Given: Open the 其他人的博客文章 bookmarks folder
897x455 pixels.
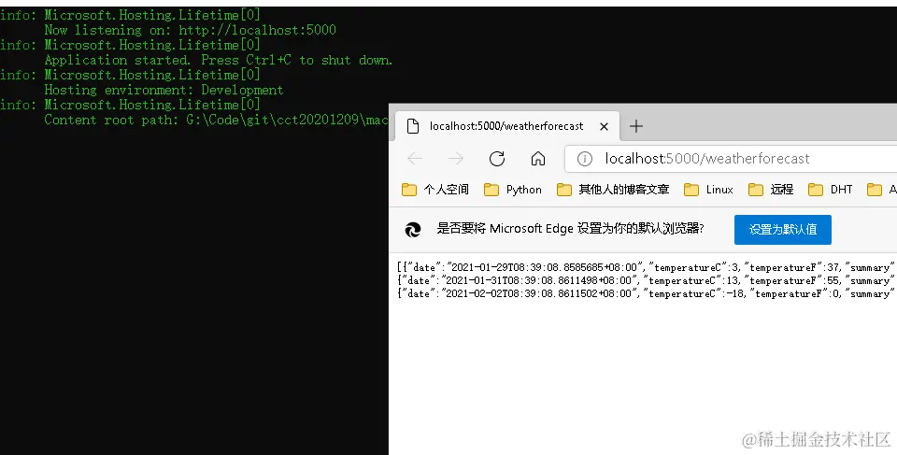Looking at the screenshot, I should click(613, 190).
